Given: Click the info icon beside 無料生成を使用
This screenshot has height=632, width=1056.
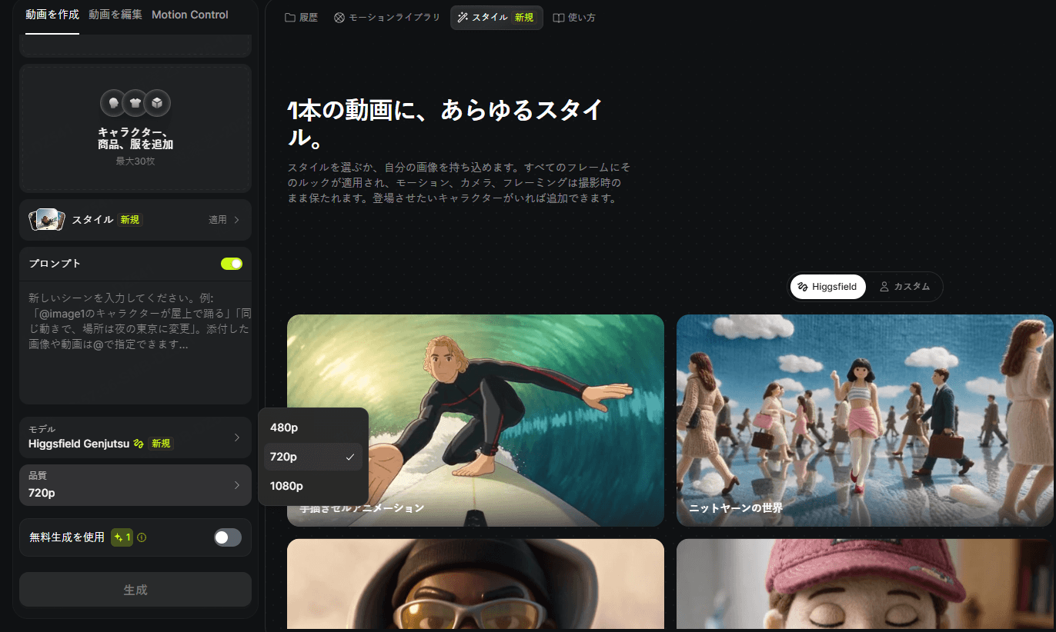Looking at the screenshot, I should [142, 537].
